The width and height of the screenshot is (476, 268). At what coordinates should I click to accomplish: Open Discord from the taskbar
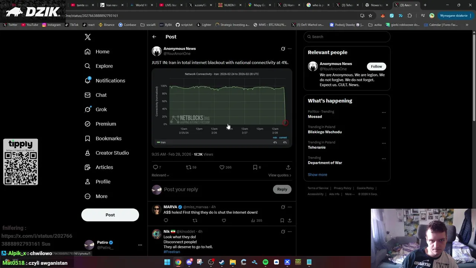point(189,262)
